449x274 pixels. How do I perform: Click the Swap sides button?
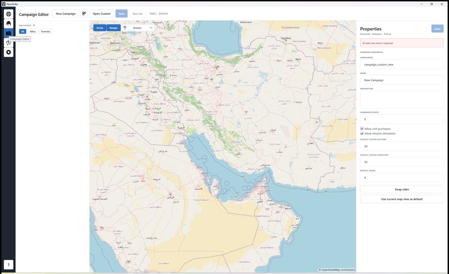coord(402,189)
